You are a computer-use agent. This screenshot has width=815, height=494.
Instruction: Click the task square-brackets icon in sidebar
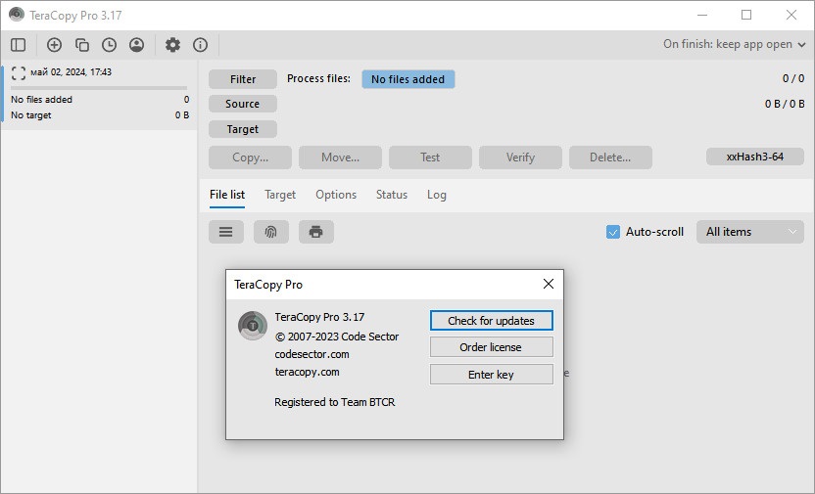(x=19, y=72)
